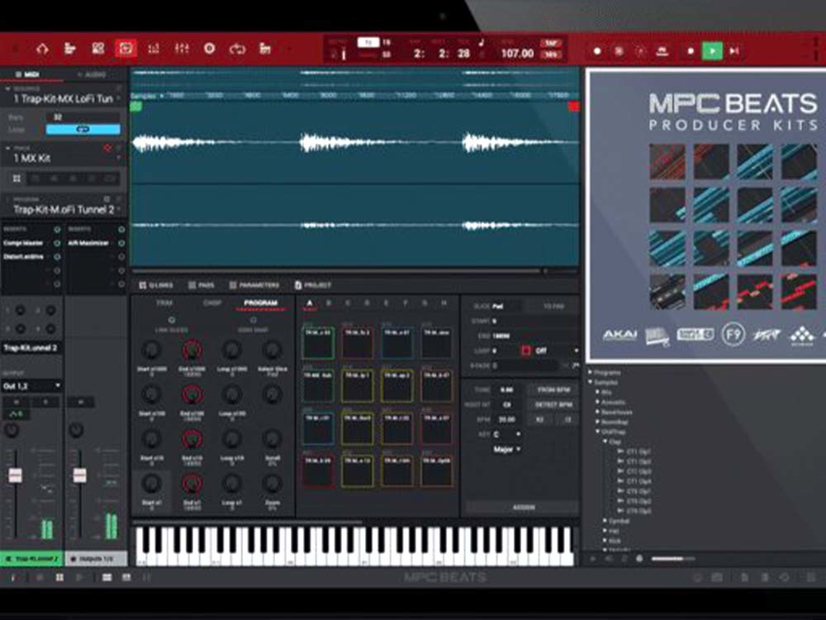Switch to Program mode
826x620 pixels.
tap(261, 303)
